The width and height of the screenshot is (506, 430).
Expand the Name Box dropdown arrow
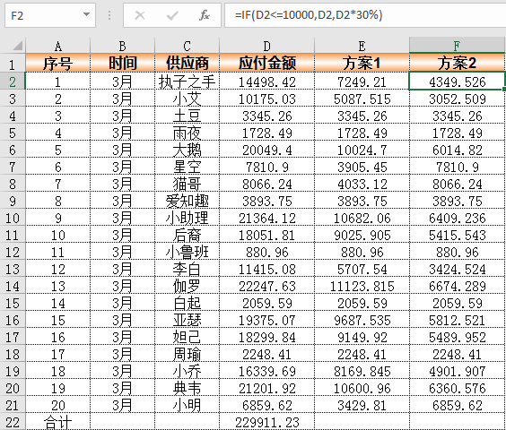click(x=86, y=14)
